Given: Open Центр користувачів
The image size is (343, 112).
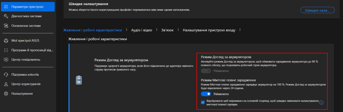Looking at the screenshot, I should (27, 84).
